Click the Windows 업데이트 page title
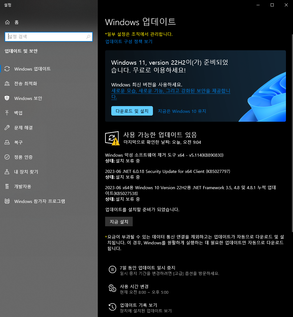Screen dimensions: 293x317 [x=140, y=22]
